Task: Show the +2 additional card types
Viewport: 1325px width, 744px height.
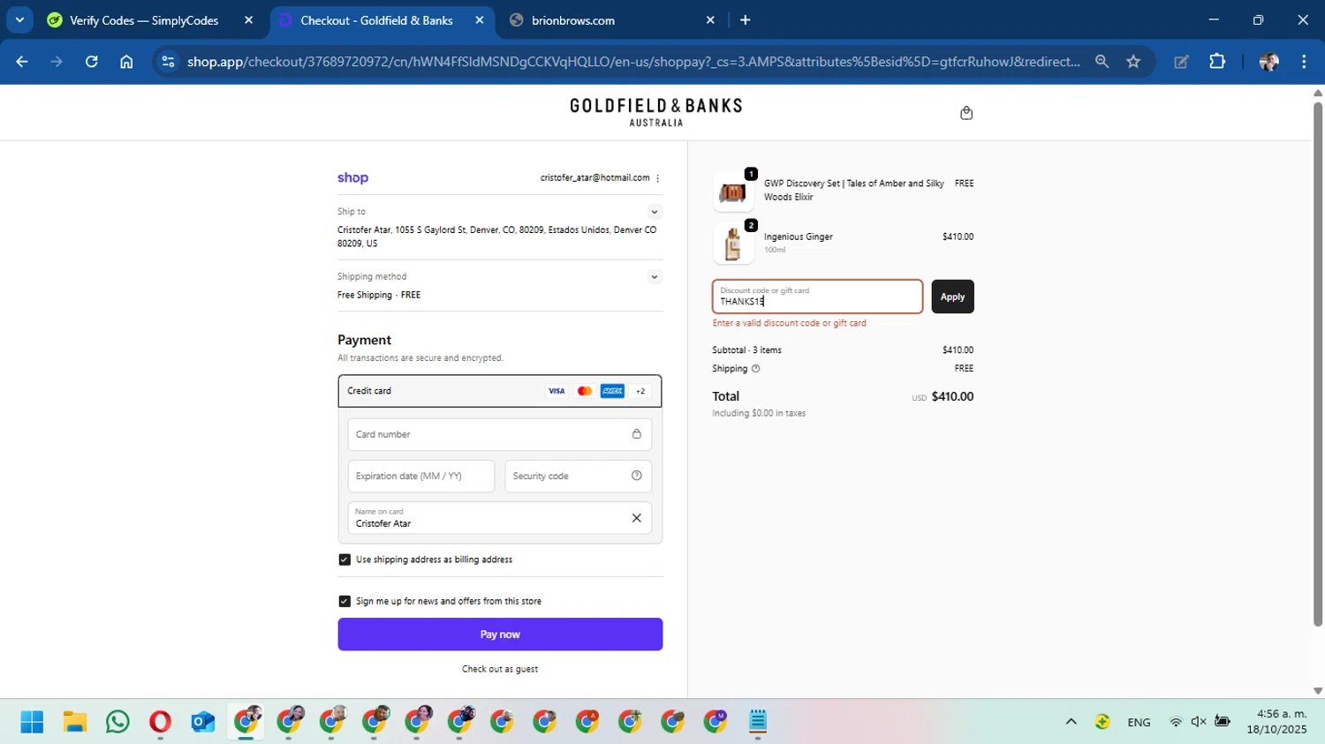Action: [640, 391]
